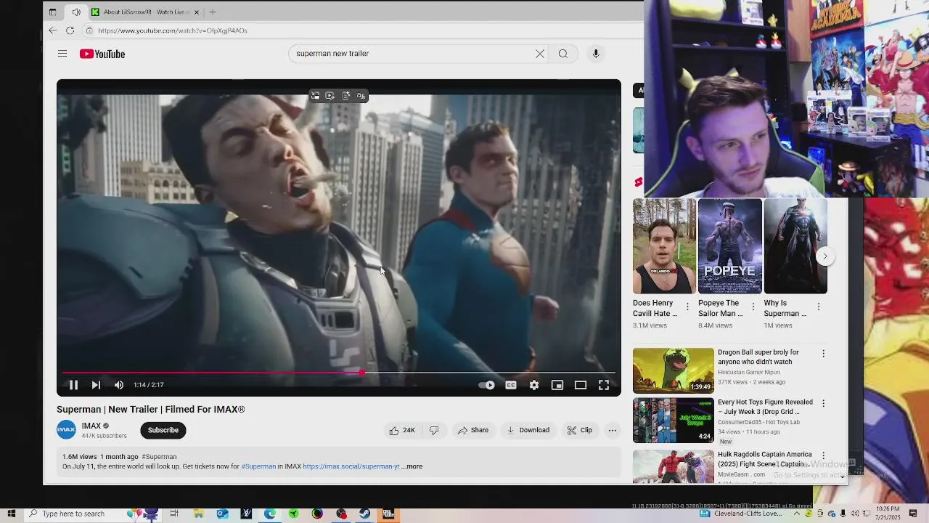Switch to miniplayer mode

(x=557, y=385)
